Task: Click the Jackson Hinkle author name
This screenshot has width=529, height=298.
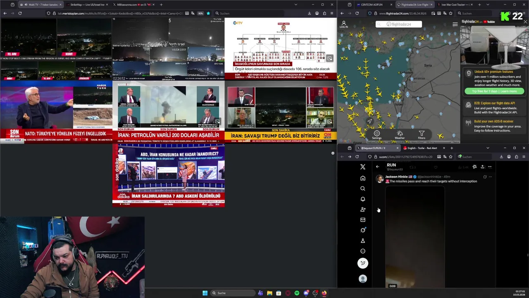Action: pyautogui.click(x=396, y=177)
